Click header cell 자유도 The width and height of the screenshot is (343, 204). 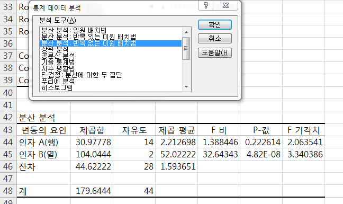click(x=134, y=130)
